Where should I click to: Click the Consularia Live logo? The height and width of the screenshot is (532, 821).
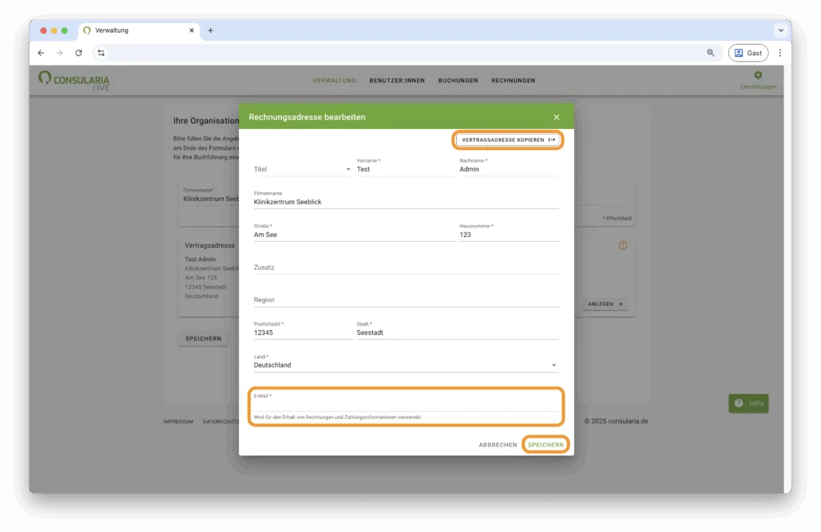point(74,80)
